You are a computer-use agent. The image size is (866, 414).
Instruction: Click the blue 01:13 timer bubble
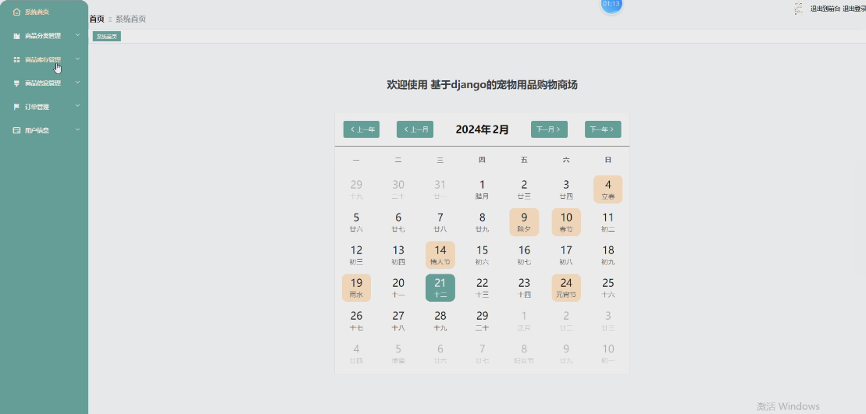tap(611, 5)
